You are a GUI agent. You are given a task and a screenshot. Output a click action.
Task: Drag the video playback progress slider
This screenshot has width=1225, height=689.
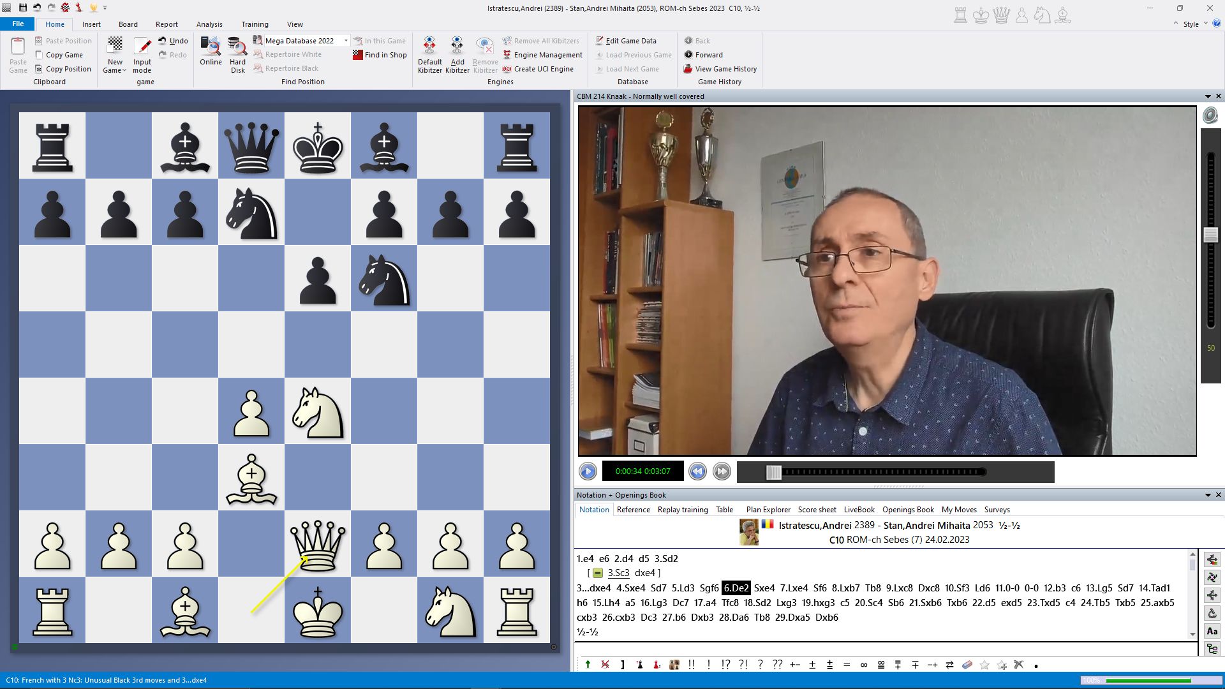774,471
